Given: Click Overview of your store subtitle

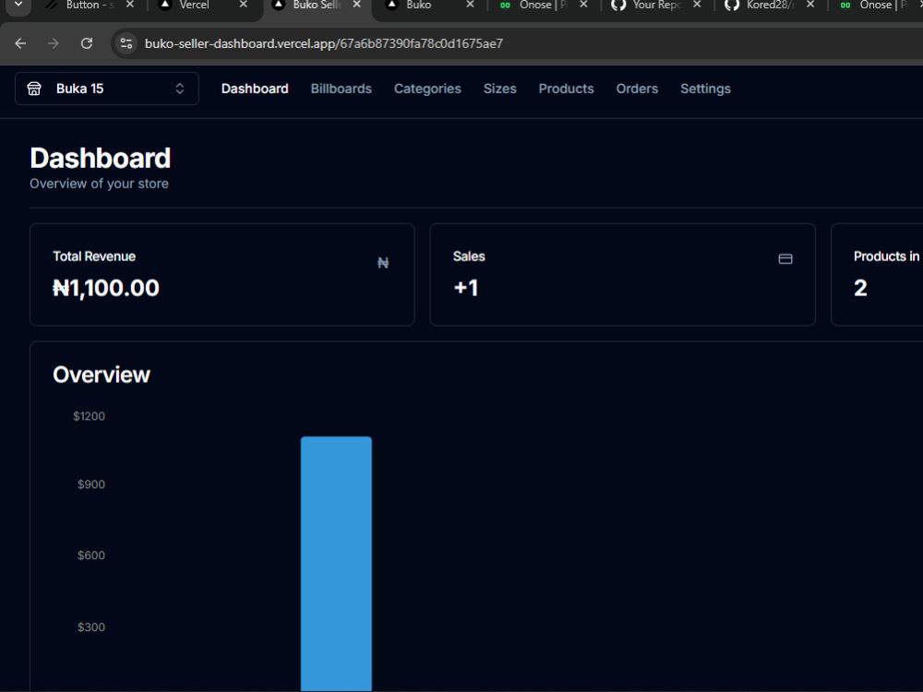Looking at the screenshot, I should click(x=99, y=184).
